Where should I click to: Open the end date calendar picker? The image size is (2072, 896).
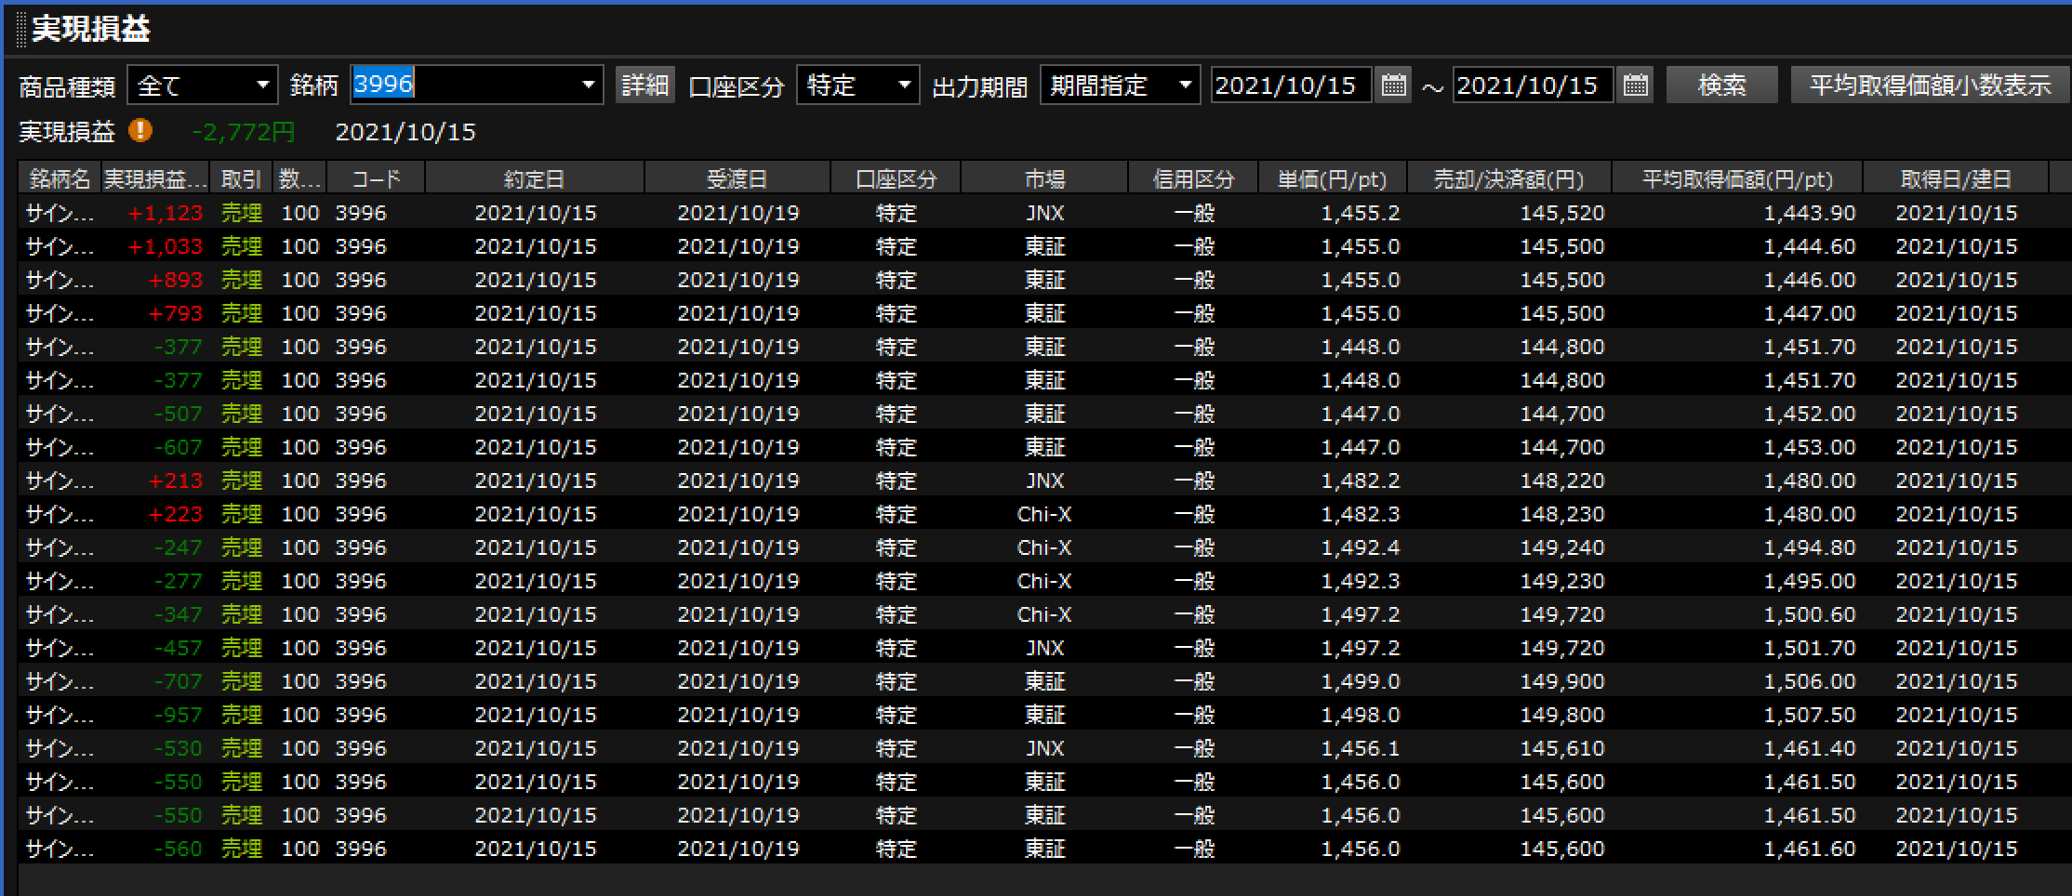coord(1635,86)
